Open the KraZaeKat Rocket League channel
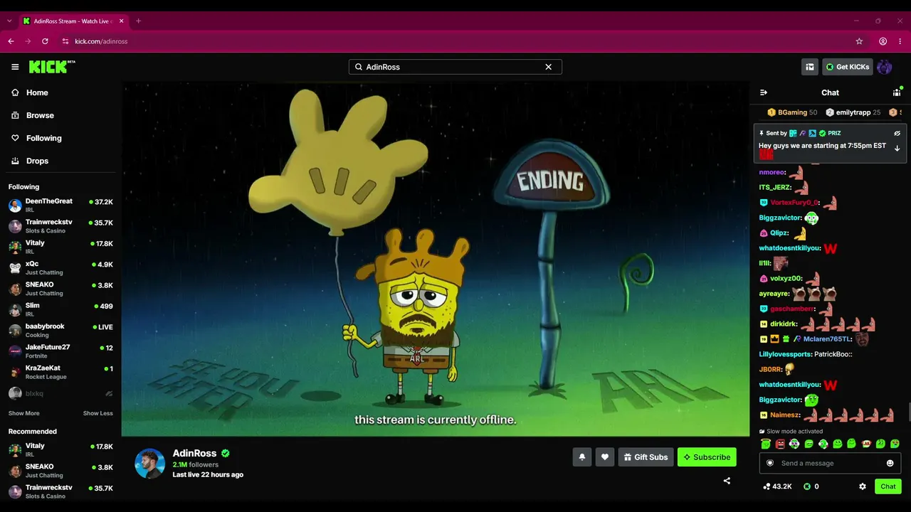 [x=60, y=372]
